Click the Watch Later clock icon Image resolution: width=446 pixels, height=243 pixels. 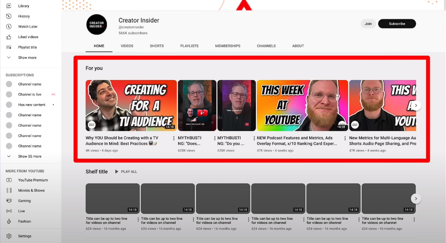[9, 27]
